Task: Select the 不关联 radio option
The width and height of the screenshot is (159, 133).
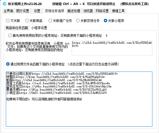Action: click(13, 21)
